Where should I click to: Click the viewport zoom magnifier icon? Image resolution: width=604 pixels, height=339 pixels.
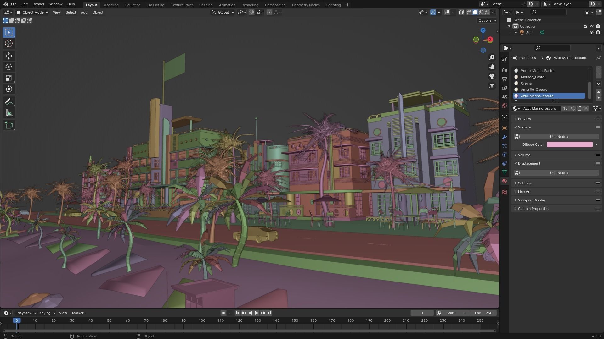(492, 57)
